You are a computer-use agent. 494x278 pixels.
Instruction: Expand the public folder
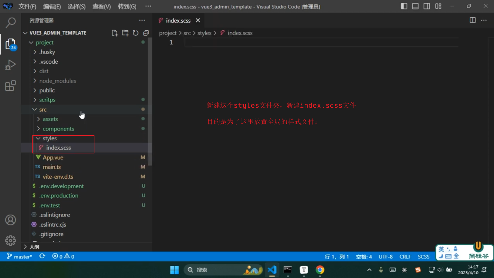pos(47,91)
